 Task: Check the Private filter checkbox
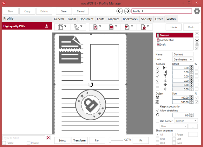coord(29,143)
